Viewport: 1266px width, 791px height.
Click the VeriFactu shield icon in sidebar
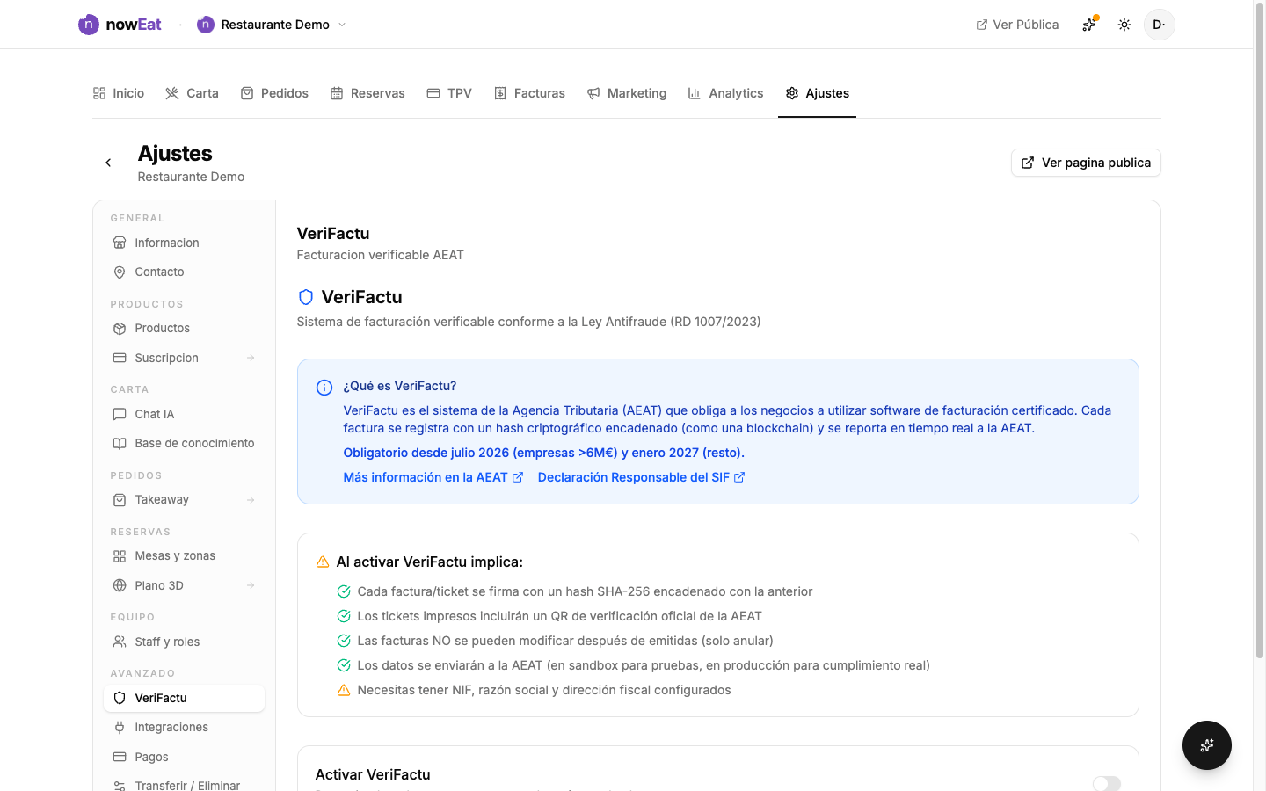coord(120,698)
